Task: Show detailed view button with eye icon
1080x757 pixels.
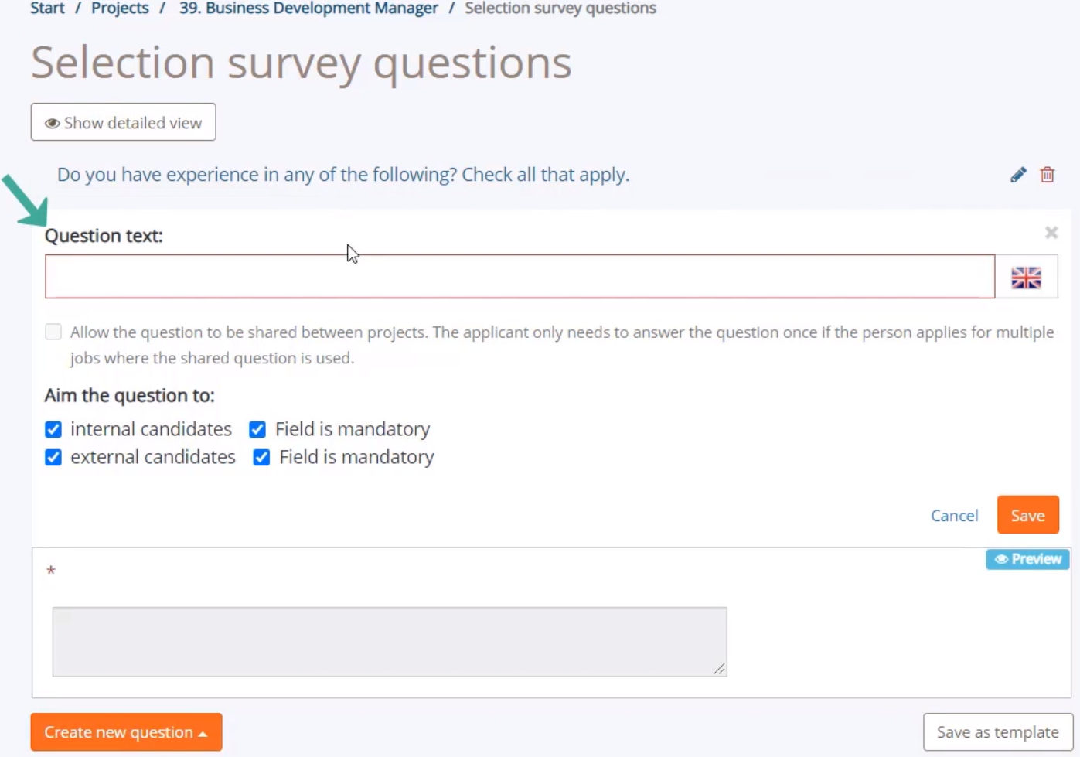Action: [x=124, y=122]
